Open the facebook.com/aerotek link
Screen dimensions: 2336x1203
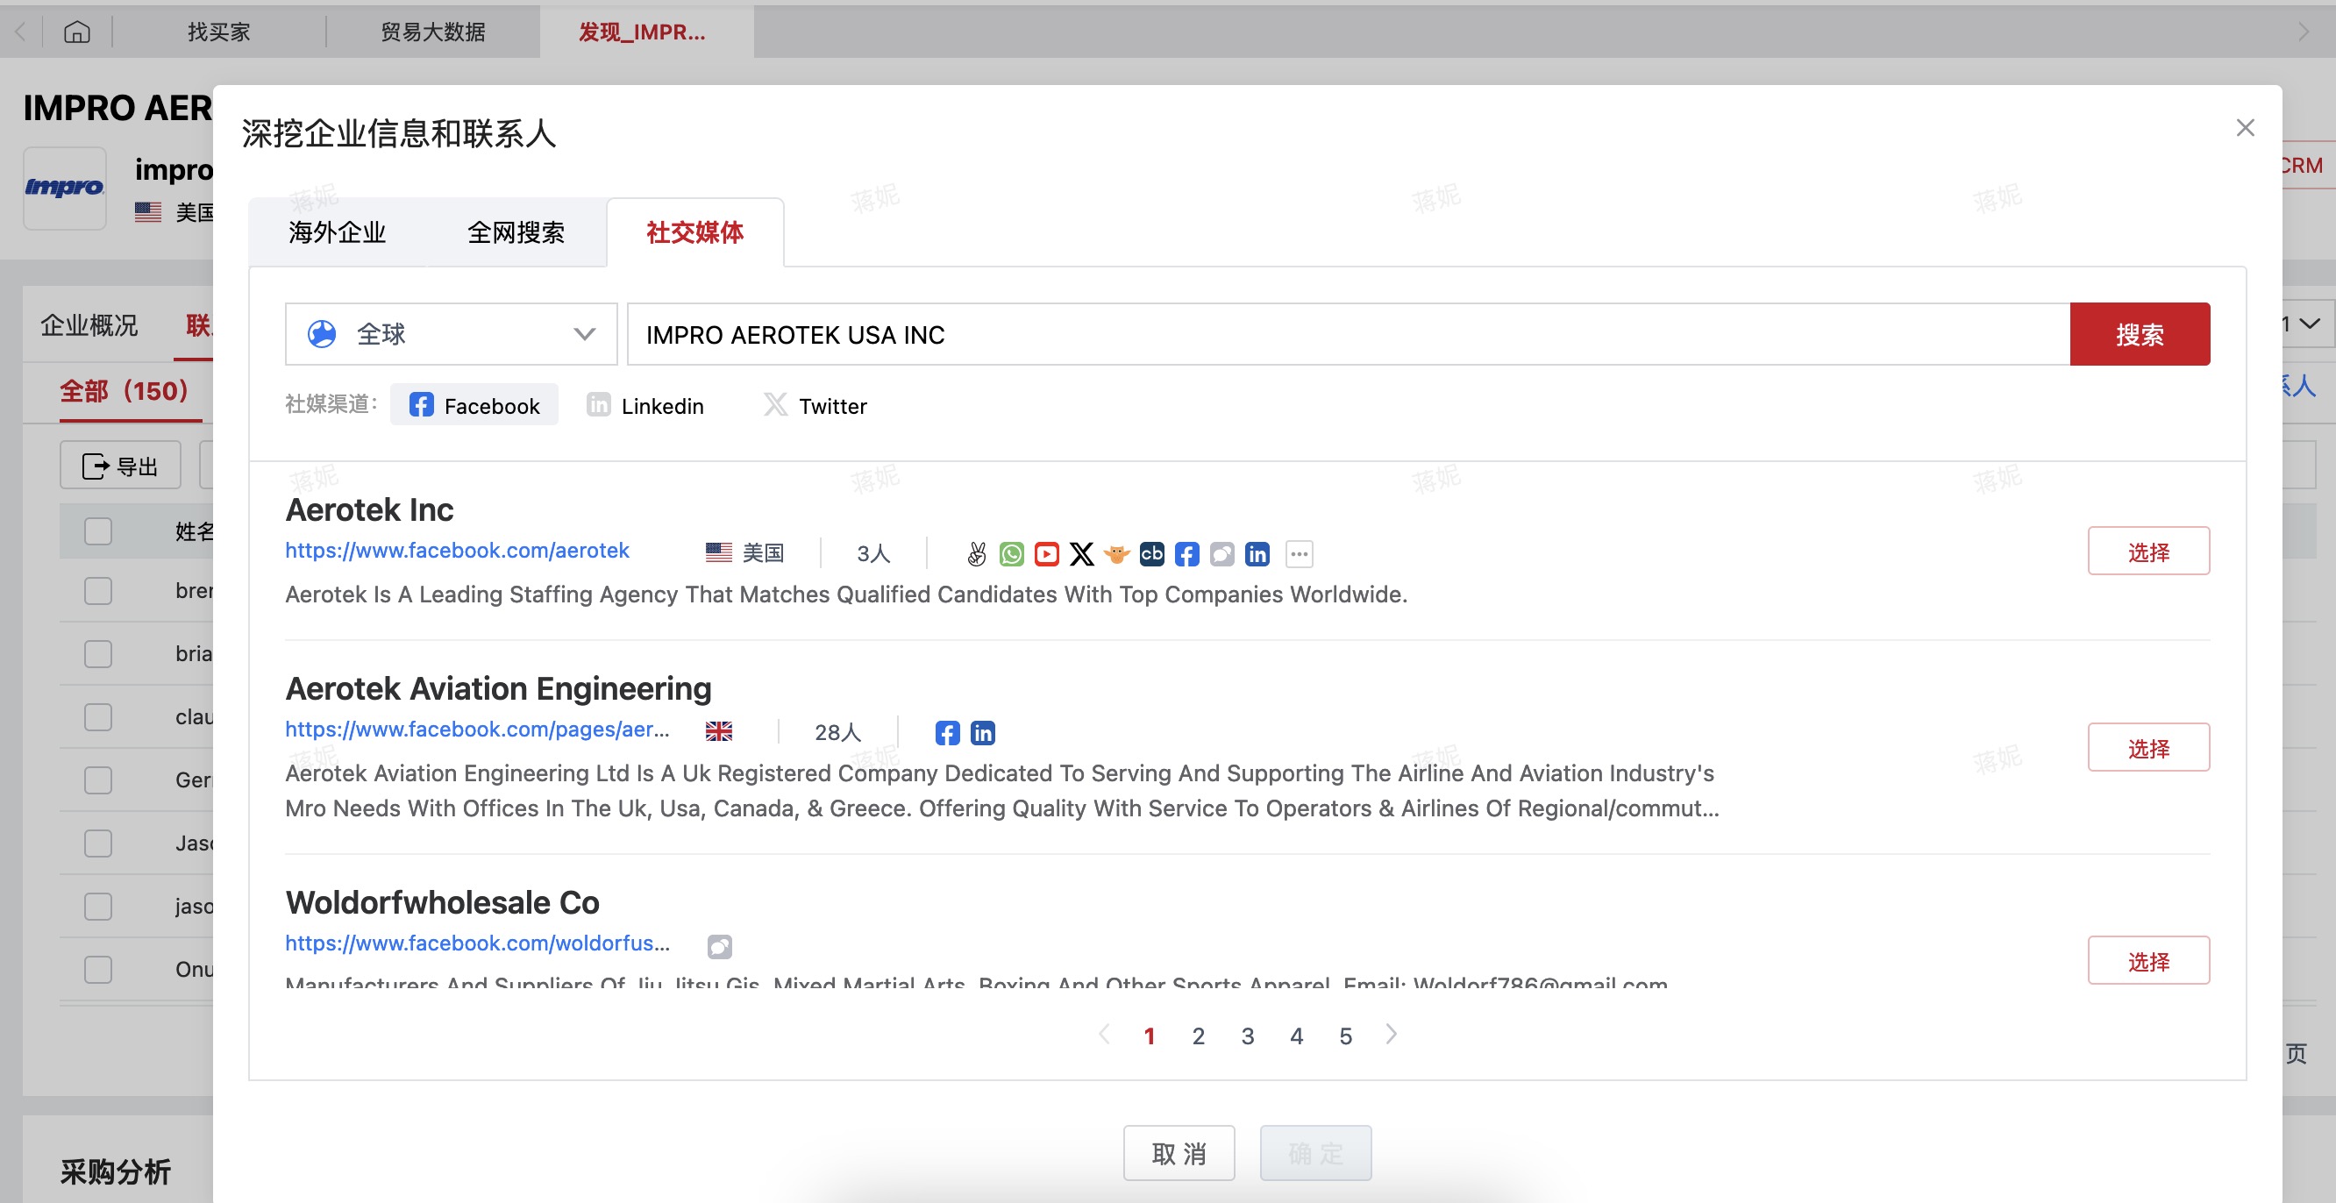tap(457, 551)
